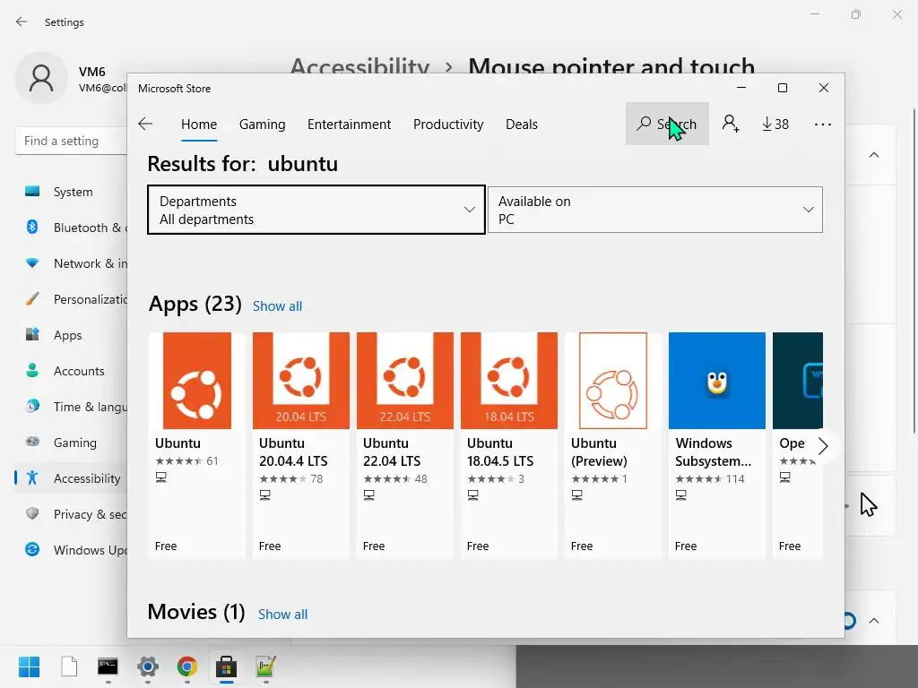Viewport: 918px width, 688px height.
Task: Select Time & language in Settings sidebar
Action: tap(71, 407)
